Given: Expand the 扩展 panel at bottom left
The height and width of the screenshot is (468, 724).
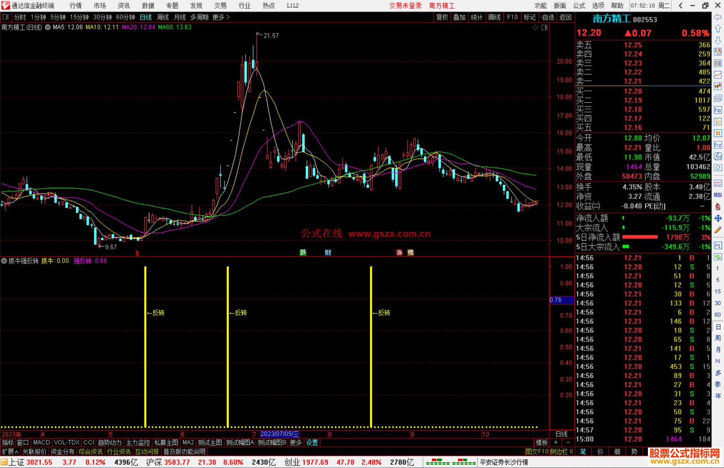Looking at the screenshot, I should coord(10,452).
